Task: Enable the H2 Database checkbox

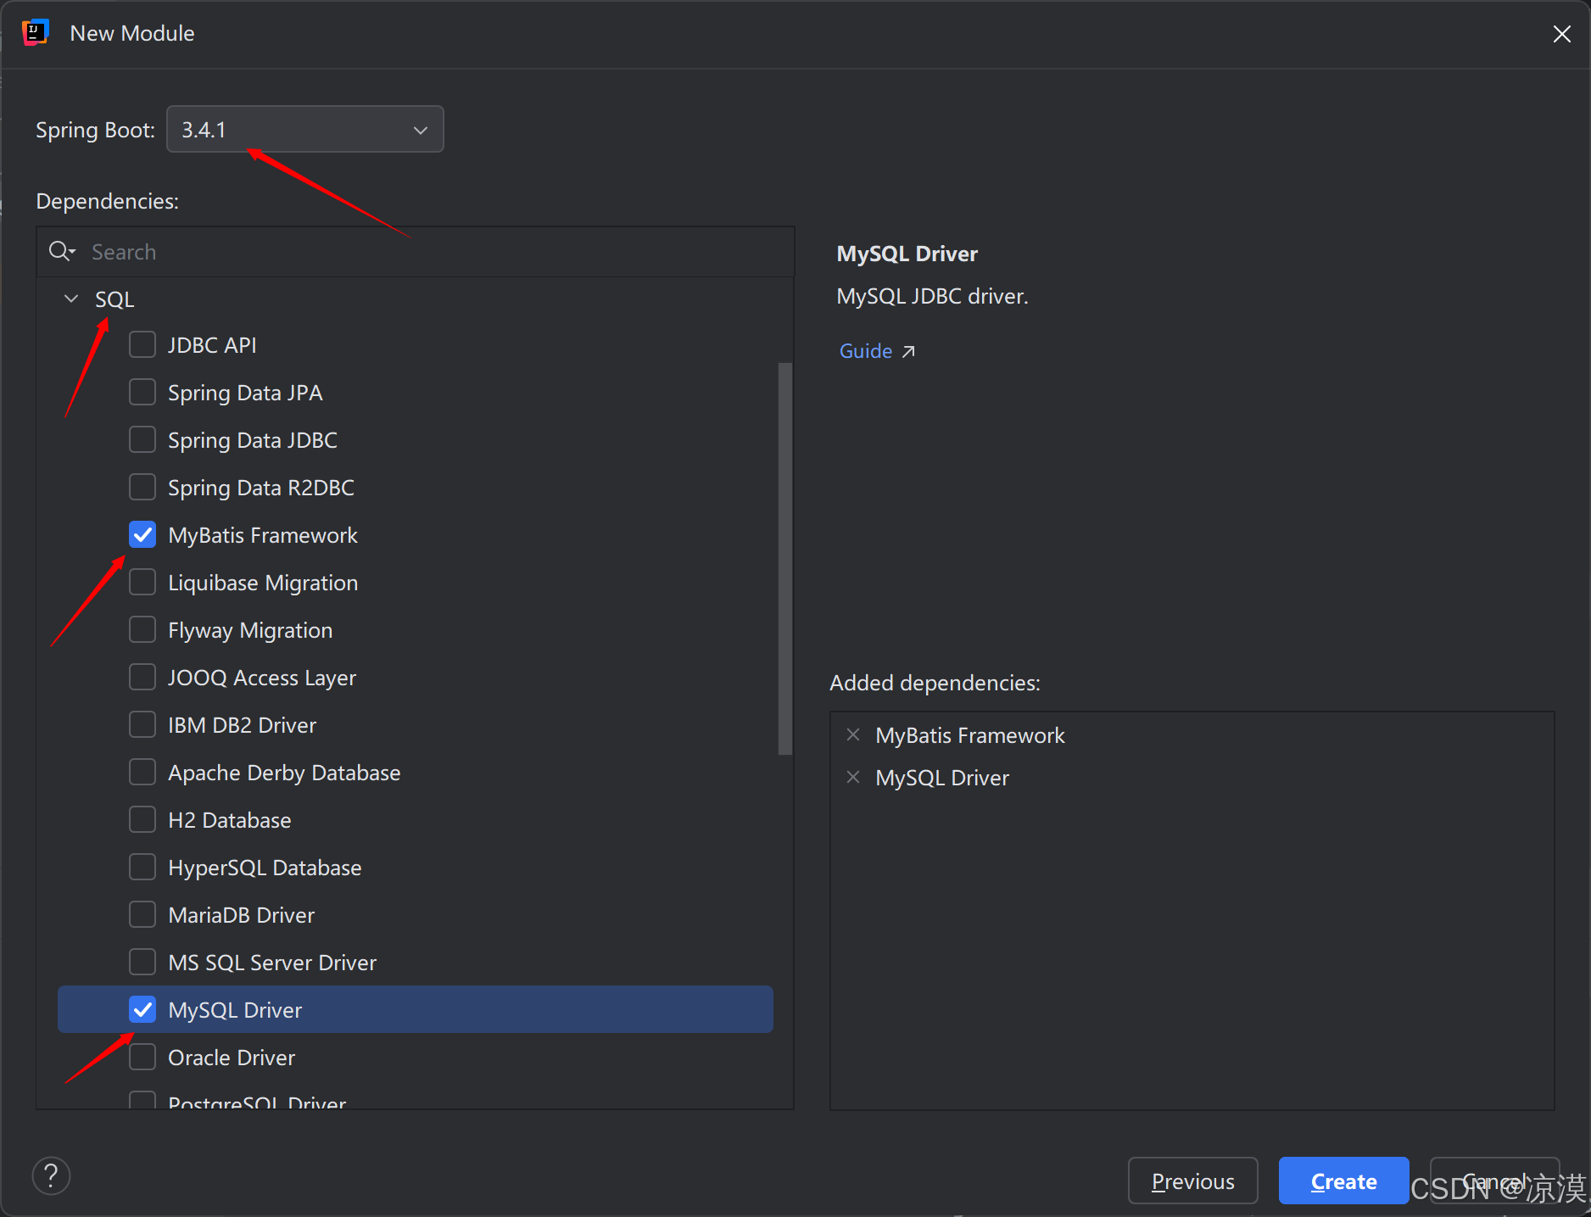Action: point(142,819)
